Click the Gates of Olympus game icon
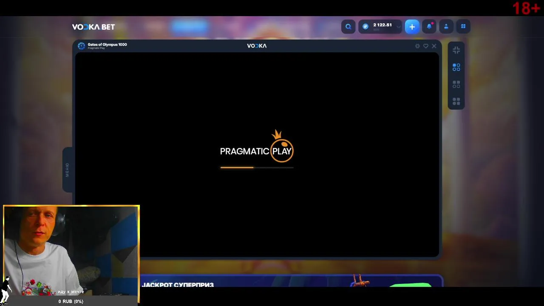This screenshot has height=306, width=544. click(x=81, y=46)
